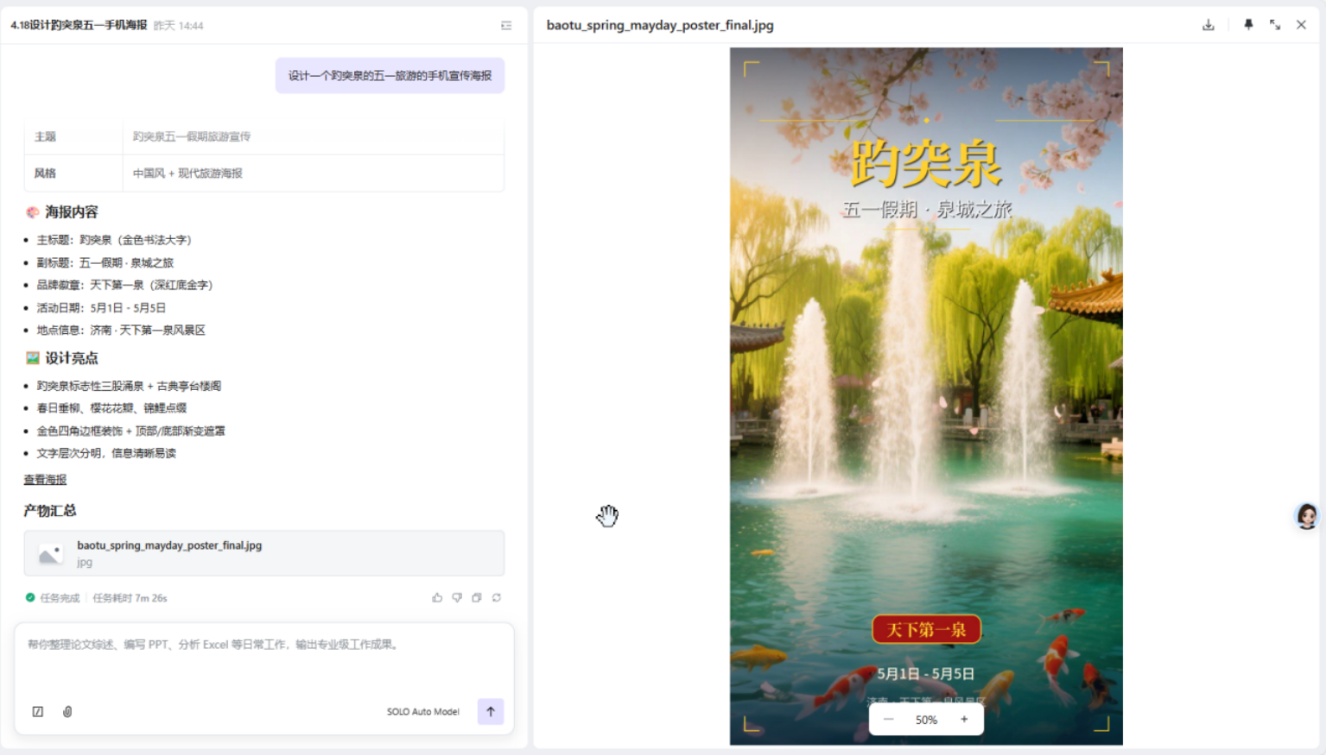Click the floating assistant avatar icon
Viewport: 1326px width, 756px height.
[1306, 516]
